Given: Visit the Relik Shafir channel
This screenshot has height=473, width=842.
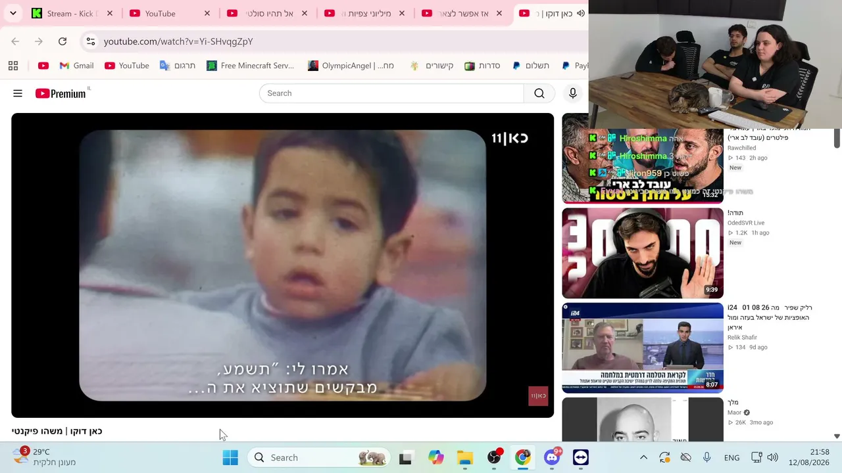Looking at the screenshot, I should click(742, 337).
